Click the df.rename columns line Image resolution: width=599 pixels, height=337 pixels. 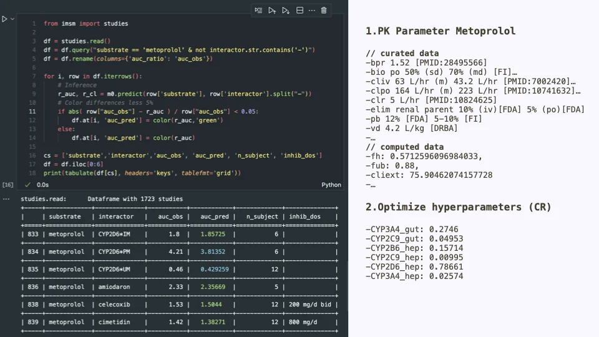128,59
